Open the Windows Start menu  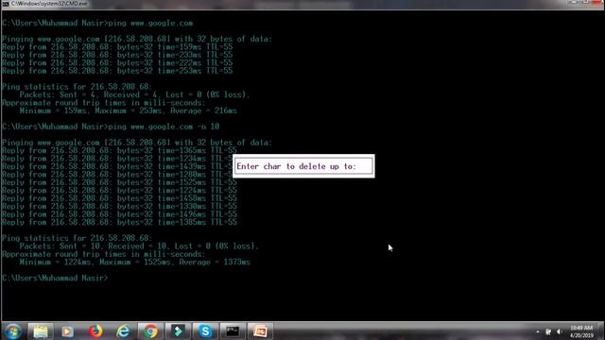click(x=12, y=331)
